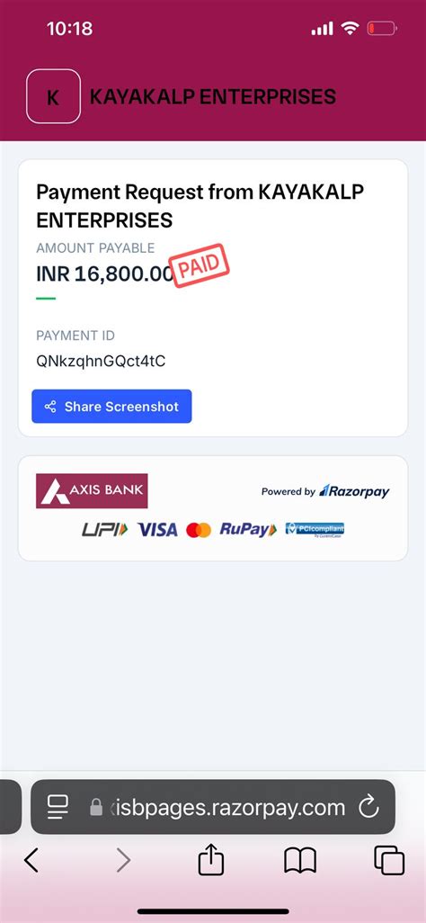
Task: Tap the PCI compliant badge
Action: pyautogui.click(x=315, y=529)
